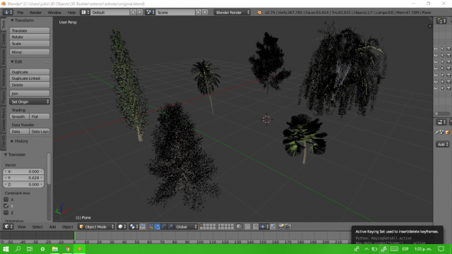Open the object properties cube icon
This screenshot has width=452, height=254.
point(447,132)
